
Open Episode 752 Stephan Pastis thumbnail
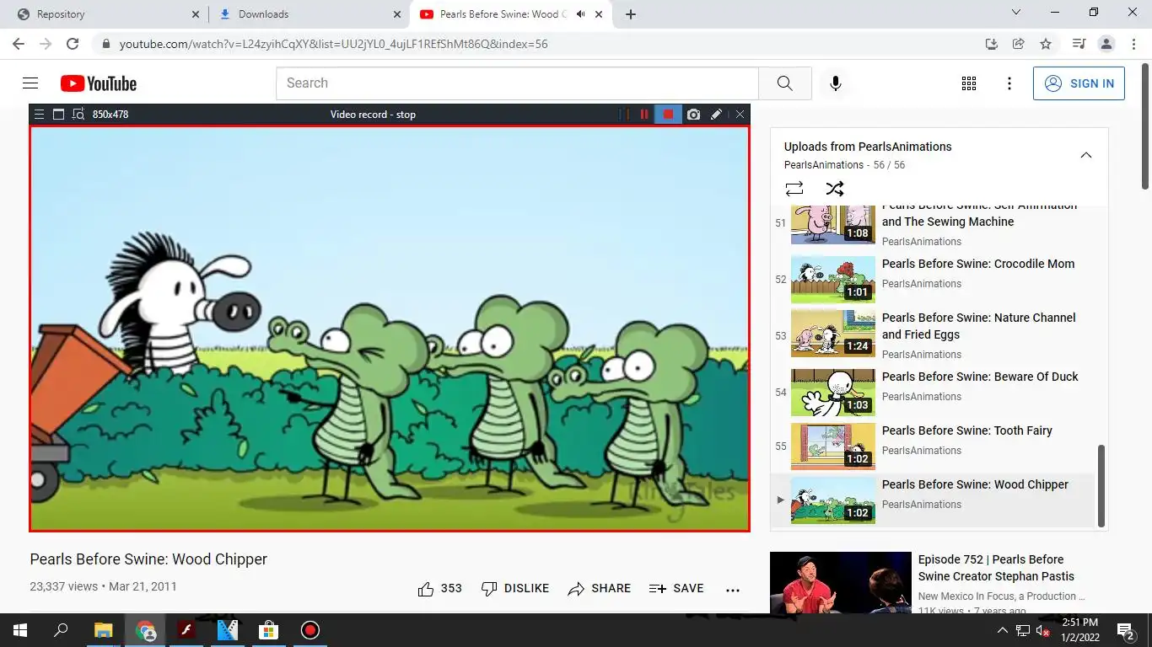click(841, 582)
